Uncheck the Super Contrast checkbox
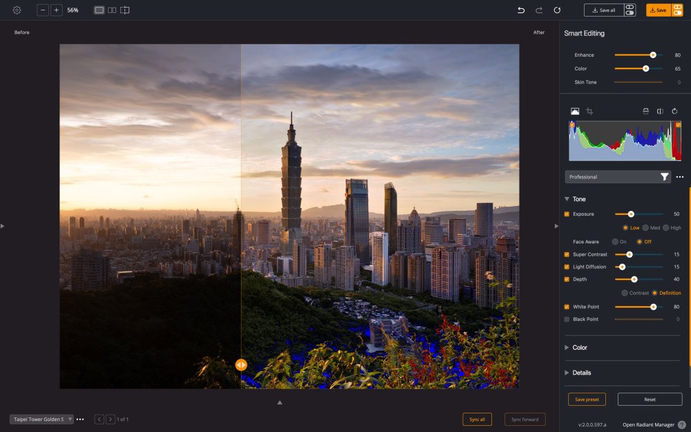This screenshot has height=432, width=691. tap(567, 254)
